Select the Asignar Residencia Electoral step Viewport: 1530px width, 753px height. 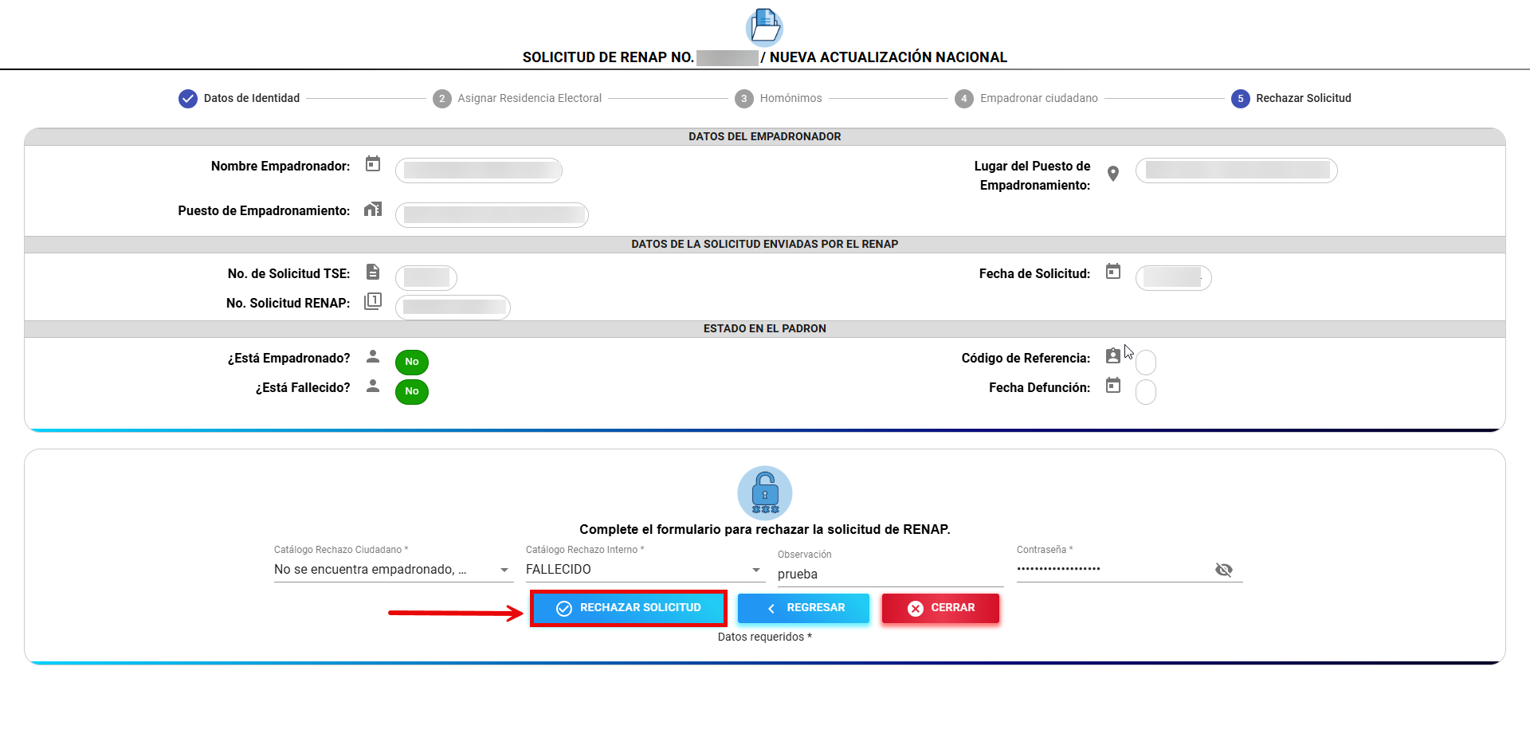click(x=517, y=98)
